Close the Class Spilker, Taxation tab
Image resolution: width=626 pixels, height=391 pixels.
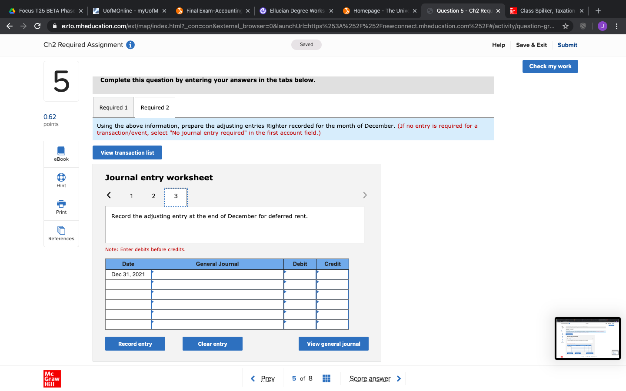[582, 11]
